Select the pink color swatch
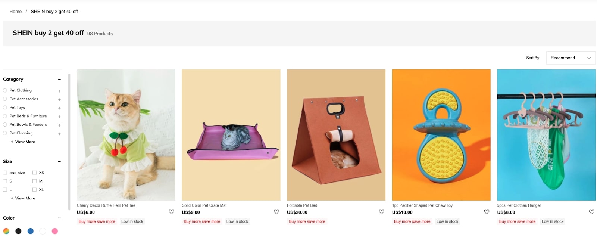 point(55,231)
